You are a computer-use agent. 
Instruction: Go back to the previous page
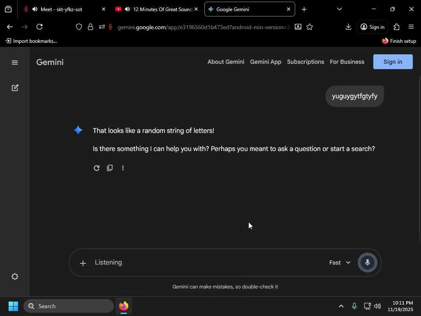point(10,27)
